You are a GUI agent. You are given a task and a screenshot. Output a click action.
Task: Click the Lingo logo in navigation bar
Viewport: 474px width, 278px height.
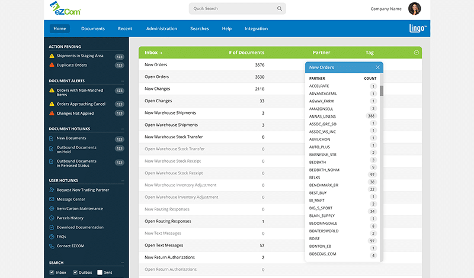(418, 28)
